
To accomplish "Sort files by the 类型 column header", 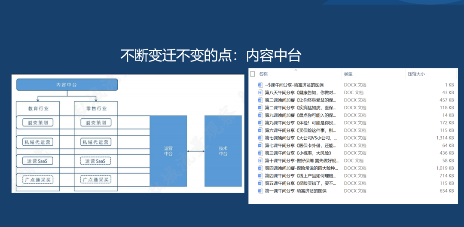I will point(348,74).
